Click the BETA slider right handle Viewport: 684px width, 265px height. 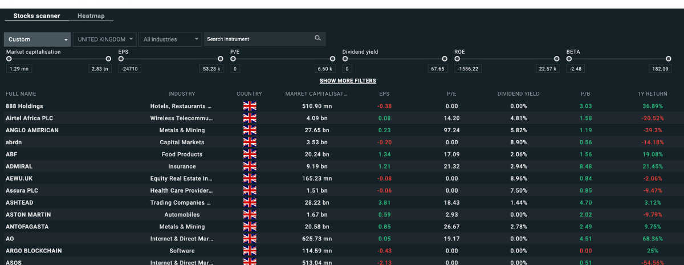click(669, 59)
